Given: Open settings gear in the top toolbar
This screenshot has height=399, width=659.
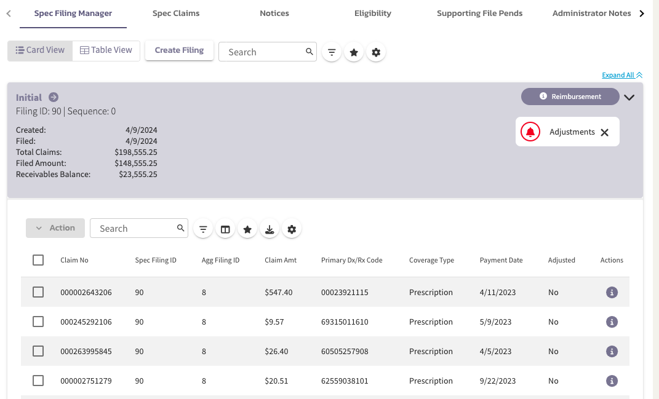Looking at the screenshot, I should (376, 52).
